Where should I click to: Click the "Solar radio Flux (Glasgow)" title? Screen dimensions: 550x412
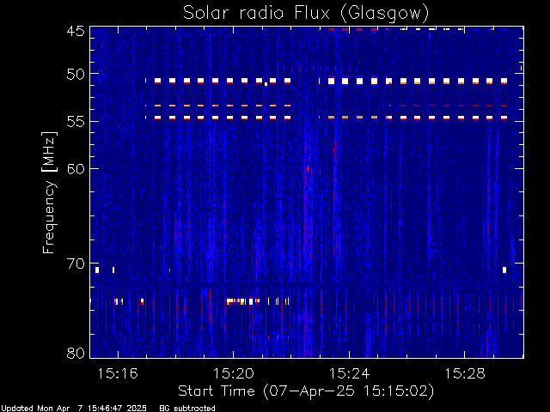pyautogui.click(x=306, y=14)
